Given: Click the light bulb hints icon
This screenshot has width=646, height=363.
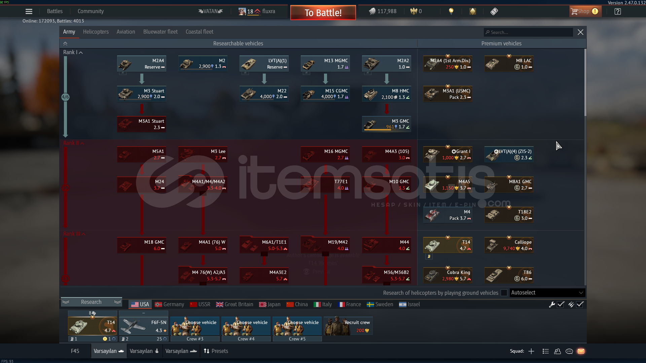Looking at the screenshot, I should pyautogui.click(x=451, y=11).
